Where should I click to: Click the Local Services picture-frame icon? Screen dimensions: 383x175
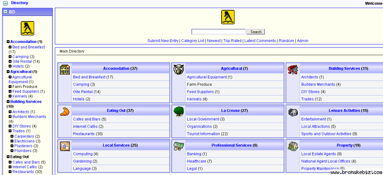(65, 146)
